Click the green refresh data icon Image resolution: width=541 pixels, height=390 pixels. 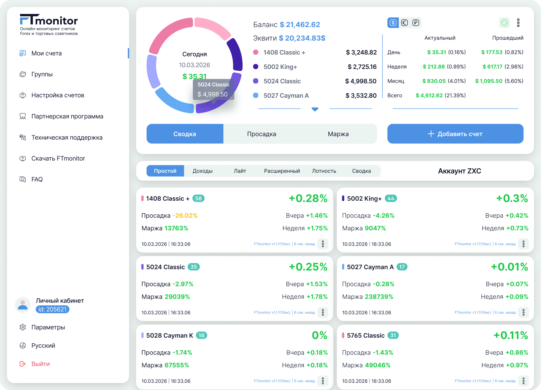[x=504, y=23]
